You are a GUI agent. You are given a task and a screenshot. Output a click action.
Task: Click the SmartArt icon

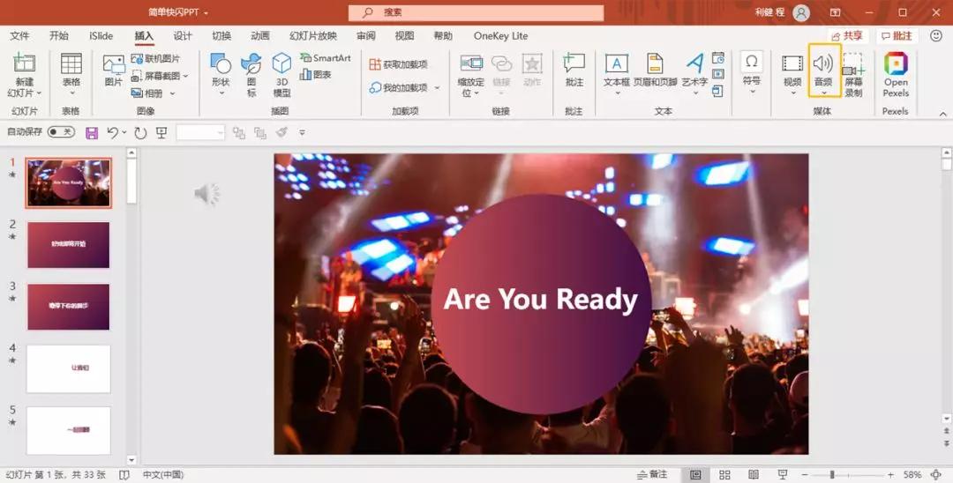click(x=325, y=58)
